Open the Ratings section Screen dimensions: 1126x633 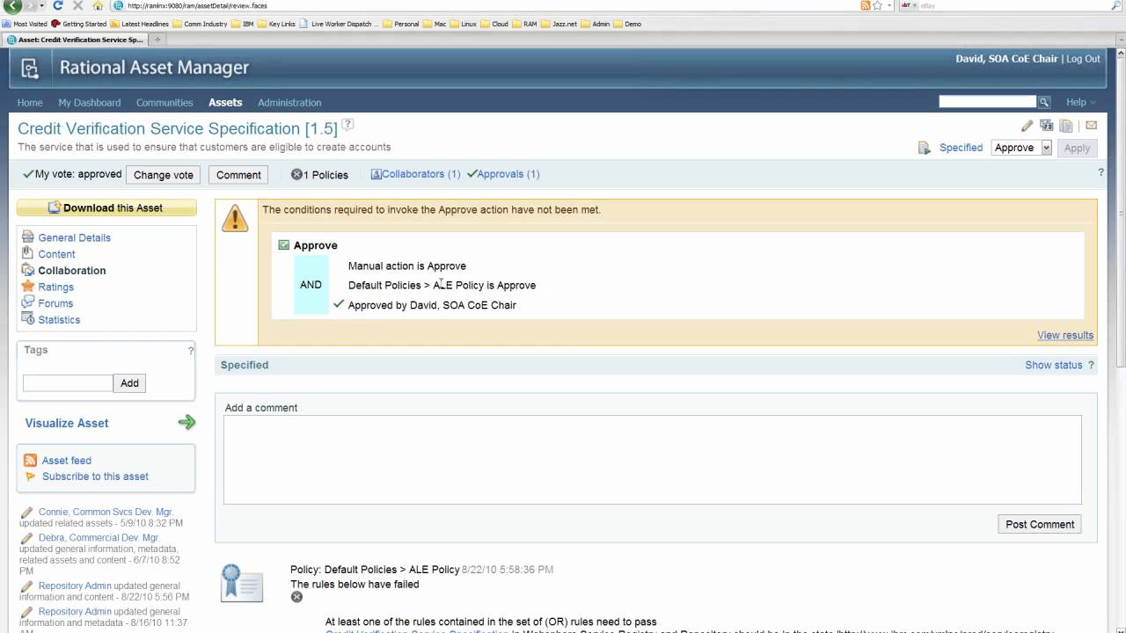(x=55, y=287)
